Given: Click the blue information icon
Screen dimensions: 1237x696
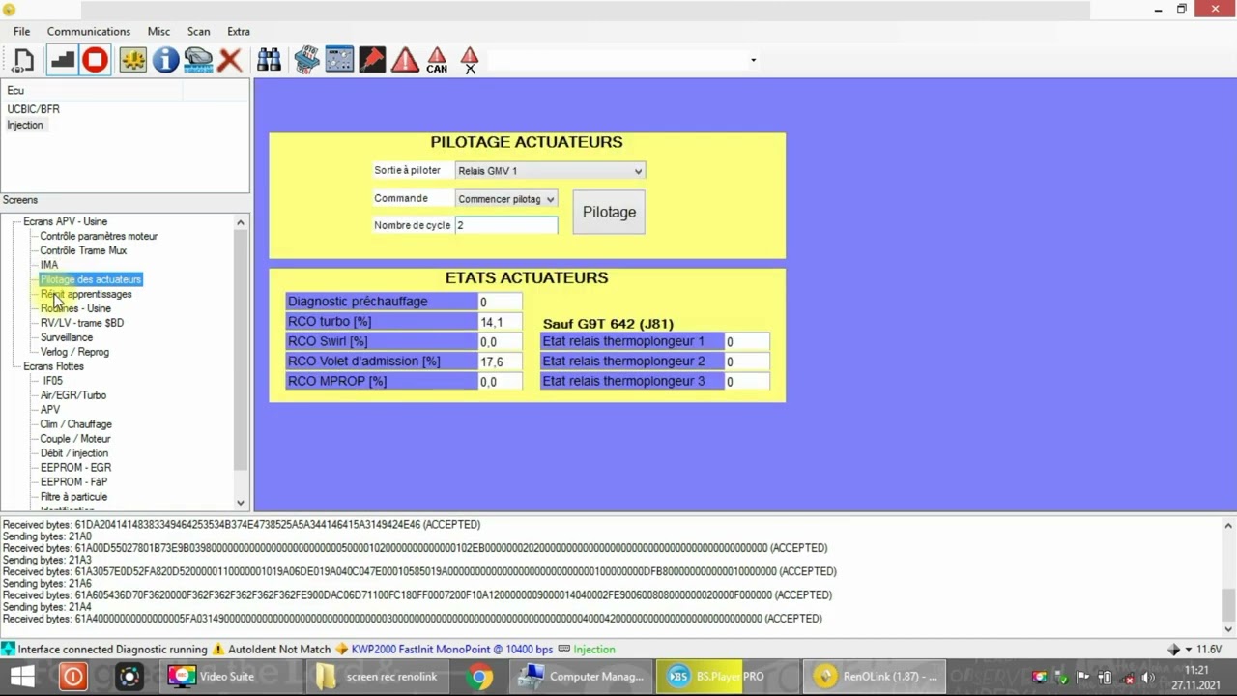Looking at the screenshot, I should [x=165, y=60].
